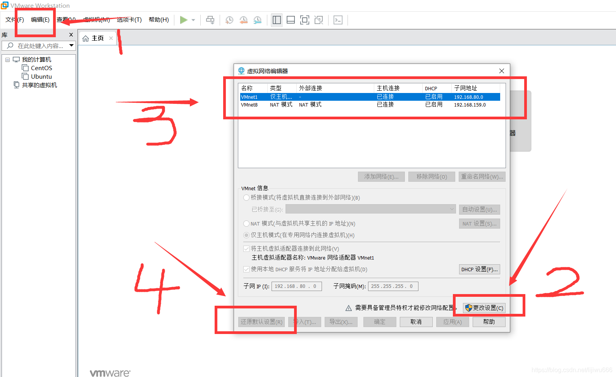This screenshot has width=616, height=377.
Task: Select the Host-only mode radio button
Action: point(246,235)
